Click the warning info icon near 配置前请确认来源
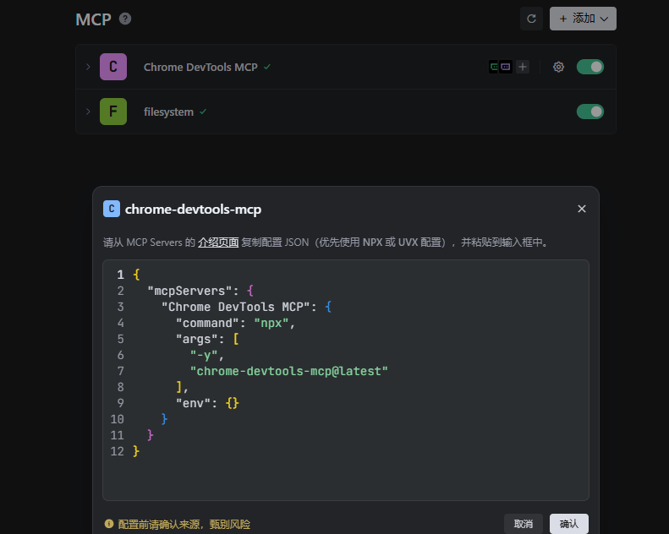 [109, 524]
